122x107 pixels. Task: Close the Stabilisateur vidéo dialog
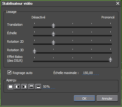(118, 4)
